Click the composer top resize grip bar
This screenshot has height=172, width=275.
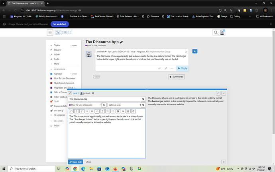pyautogui.click(x=147, y=89)
